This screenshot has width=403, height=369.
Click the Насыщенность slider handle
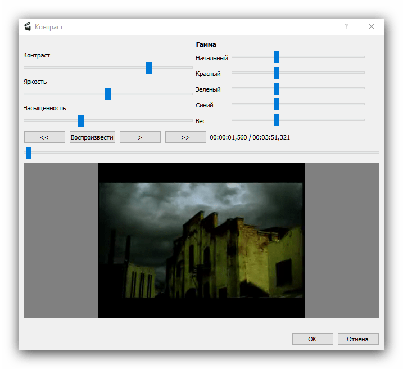(81, 120)
